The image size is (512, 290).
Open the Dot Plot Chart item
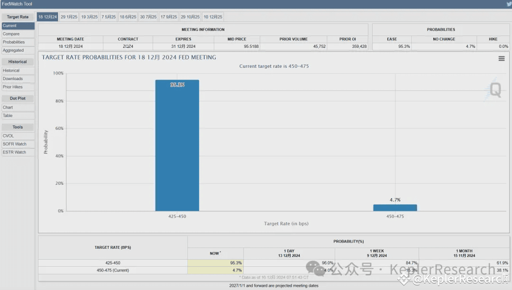(18, 107)
